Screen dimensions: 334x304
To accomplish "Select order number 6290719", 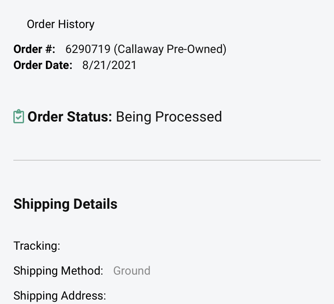I will (87, 49).
